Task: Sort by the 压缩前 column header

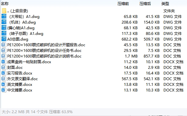Action: [123, 3]
